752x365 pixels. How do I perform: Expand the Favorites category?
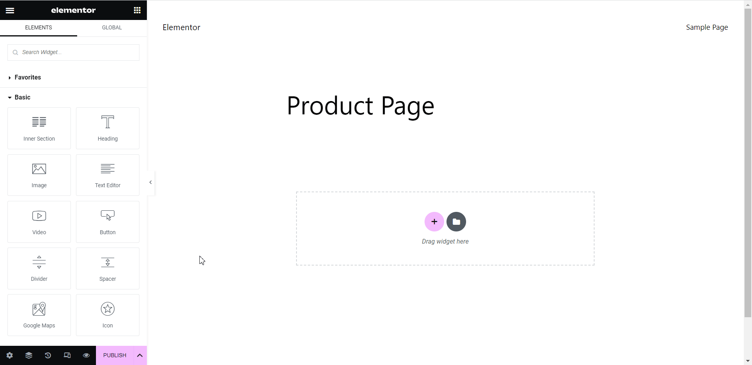27,78
